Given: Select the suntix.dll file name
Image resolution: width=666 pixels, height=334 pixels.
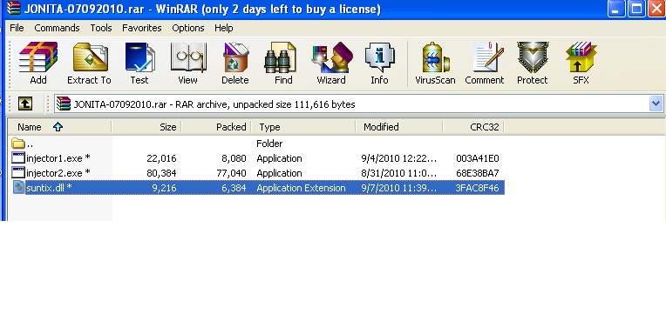Looking at the screenshot, I should coord(49,188).
